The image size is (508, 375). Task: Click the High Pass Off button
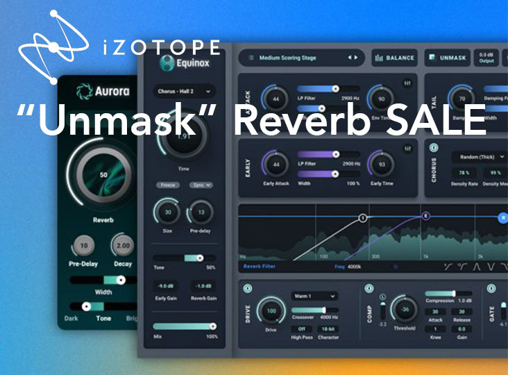[302, 328]
